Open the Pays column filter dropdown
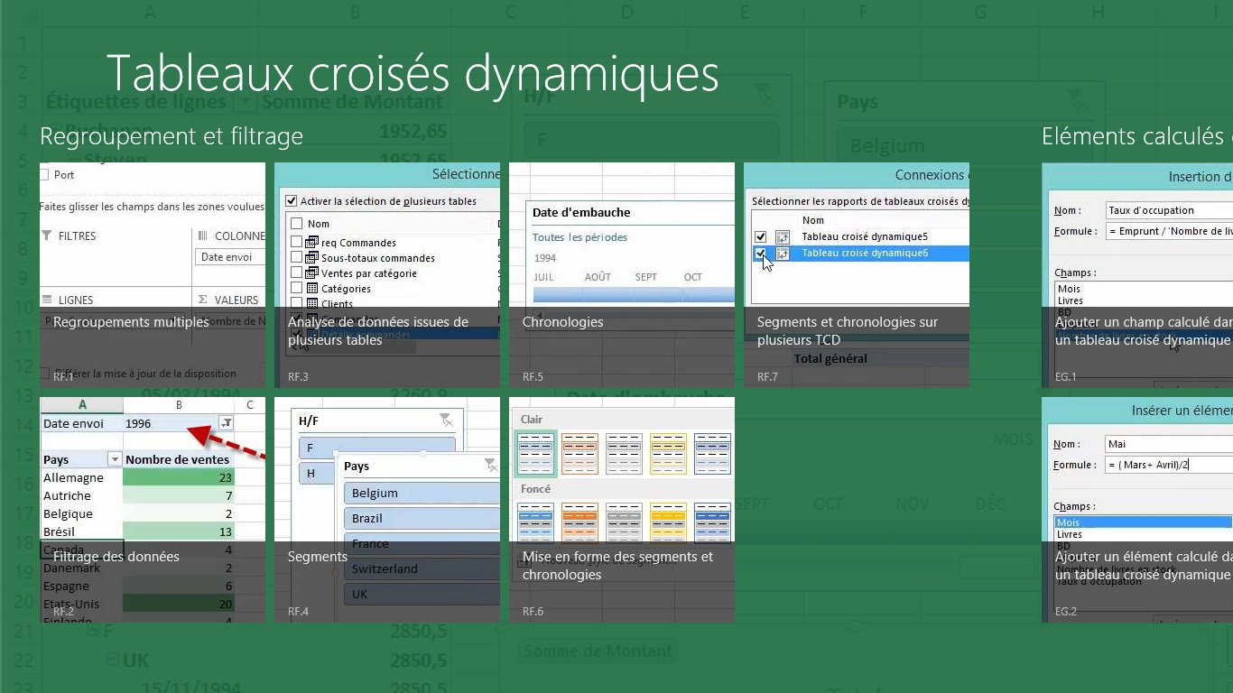The height and width of the screenshot is (693, 1233). (x=115, y=459)
